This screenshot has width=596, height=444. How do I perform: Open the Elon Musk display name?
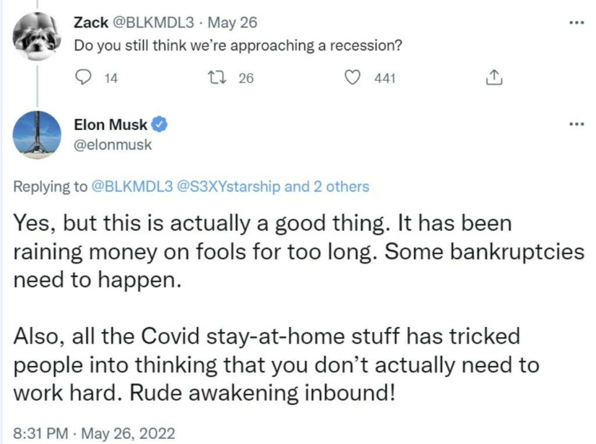[x=110, y=125]
